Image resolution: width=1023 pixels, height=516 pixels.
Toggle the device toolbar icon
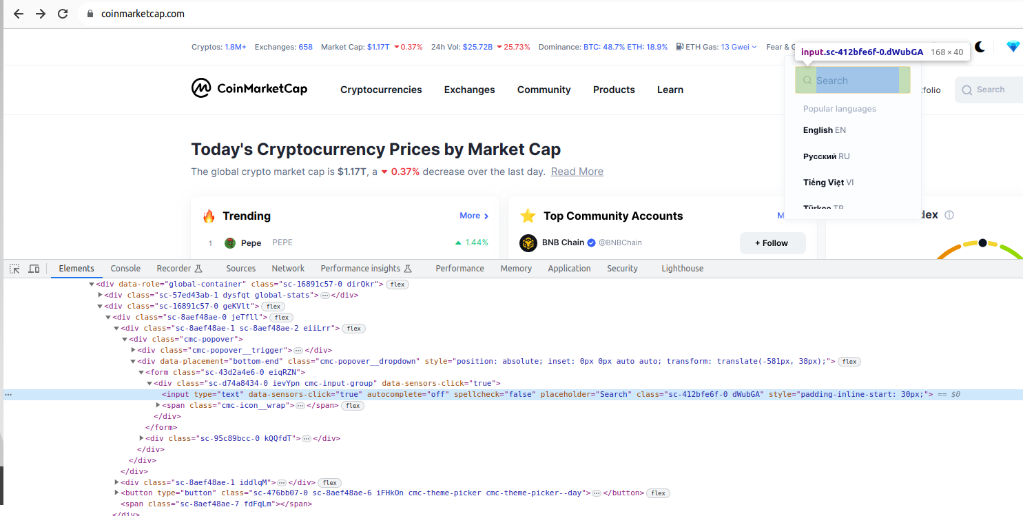(34, 269)
